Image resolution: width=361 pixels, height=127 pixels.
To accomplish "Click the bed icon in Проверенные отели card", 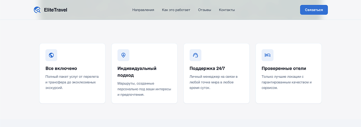I will (x=268, y=55).
